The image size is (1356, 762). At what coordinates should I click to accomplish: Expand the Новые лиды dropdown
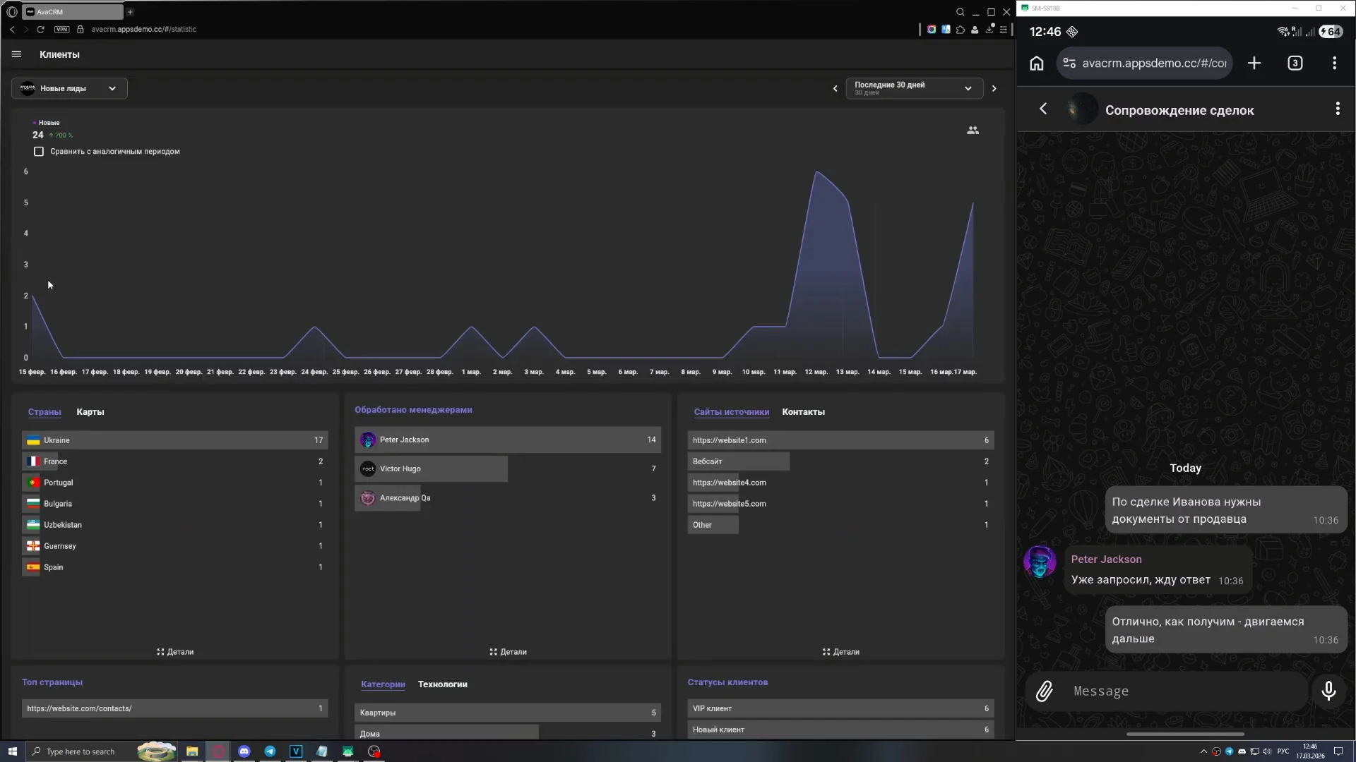click(x=69, y=88)
